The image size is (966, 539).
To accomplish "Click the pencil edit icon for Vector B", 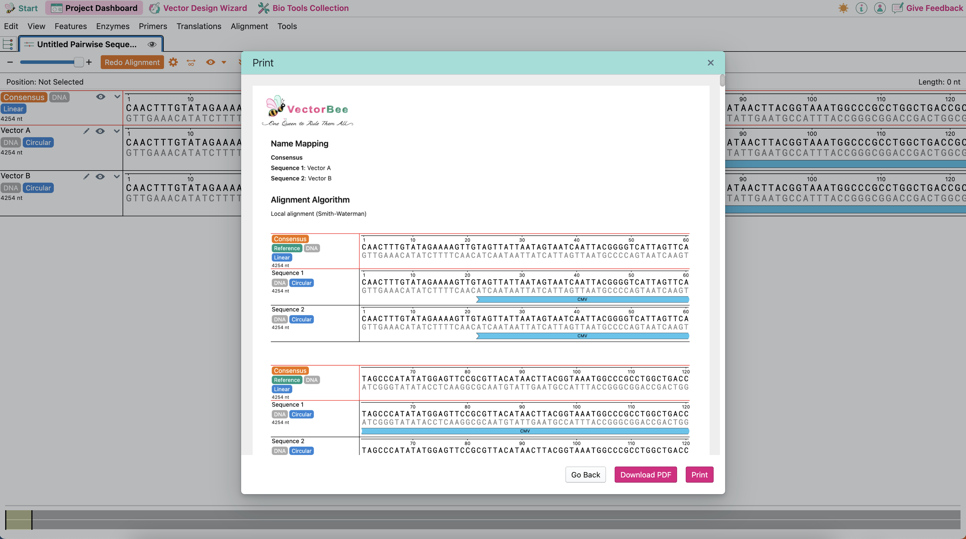I will coord(86,176).
